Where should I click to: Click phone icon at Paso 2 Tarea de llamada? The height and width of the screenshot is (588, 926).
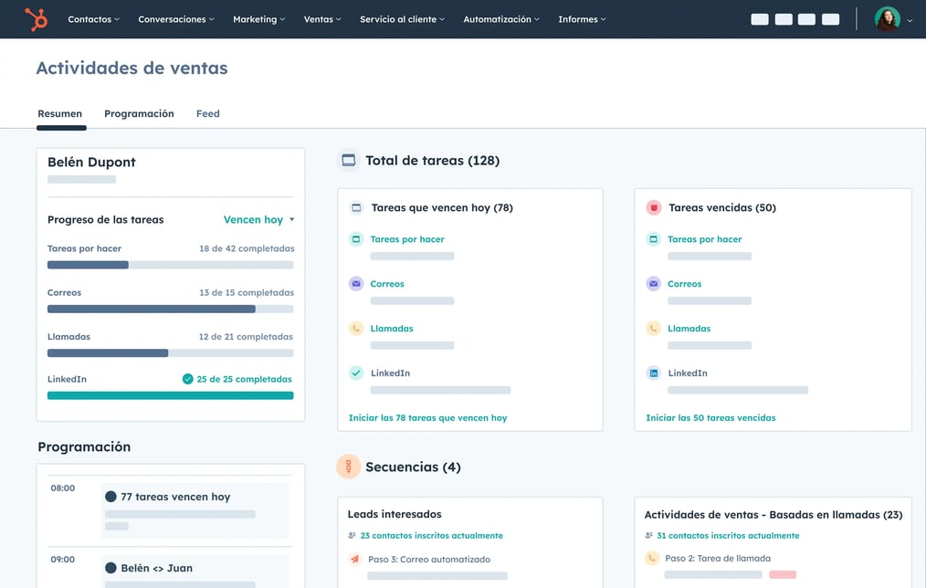click(x=652, y=558)
